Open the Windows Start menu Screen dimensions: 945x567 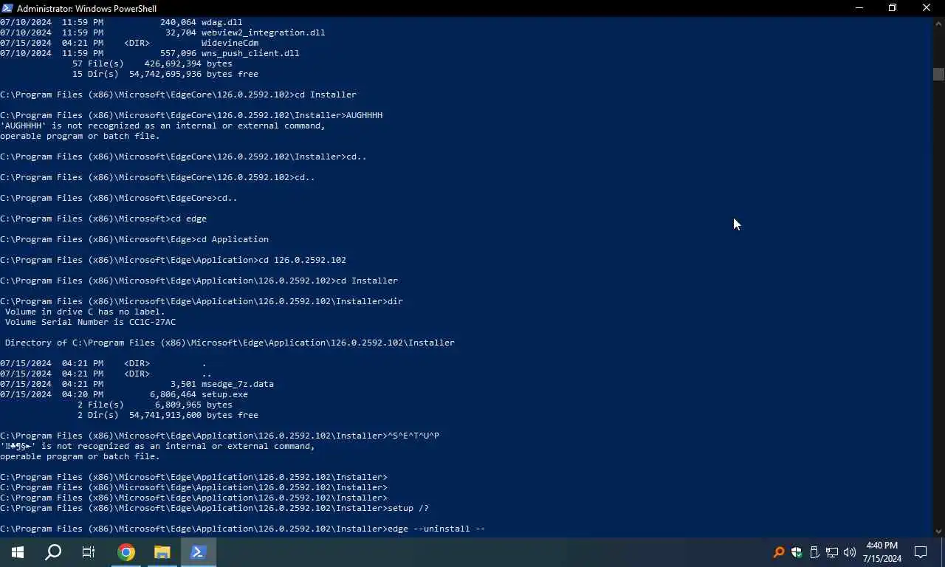[x=18, y=552]
